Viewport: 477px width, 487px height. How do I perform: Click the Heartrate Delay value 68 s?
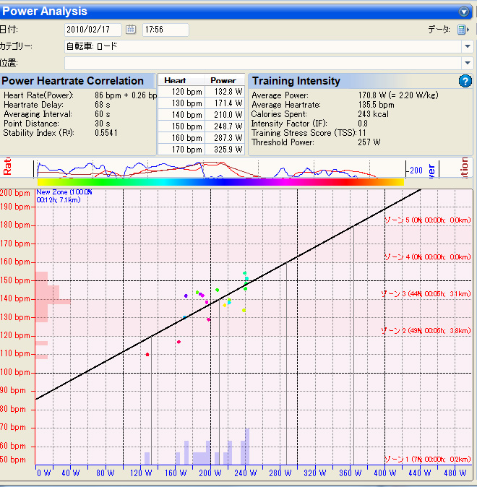click(103, 105)
